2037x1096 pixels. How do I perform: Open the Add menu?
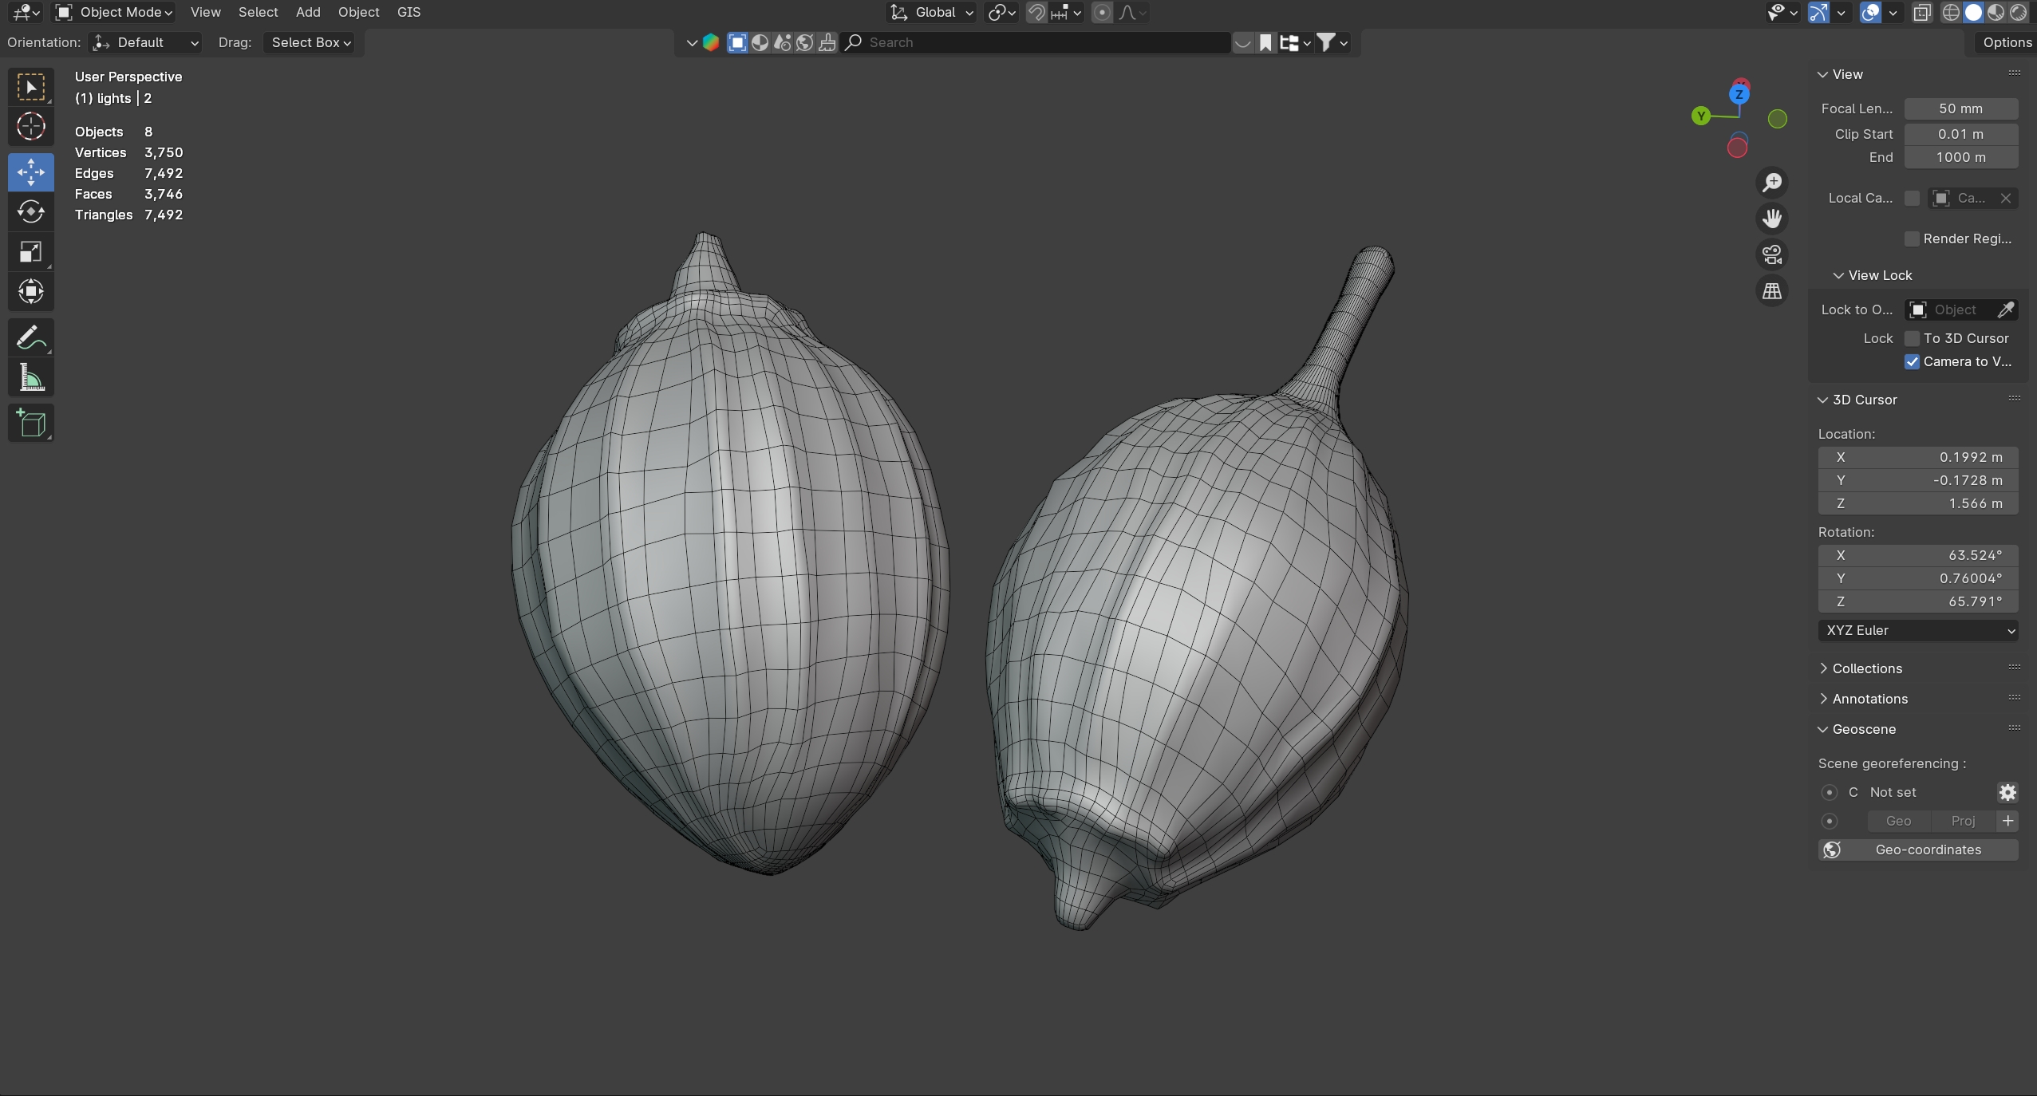307,12
